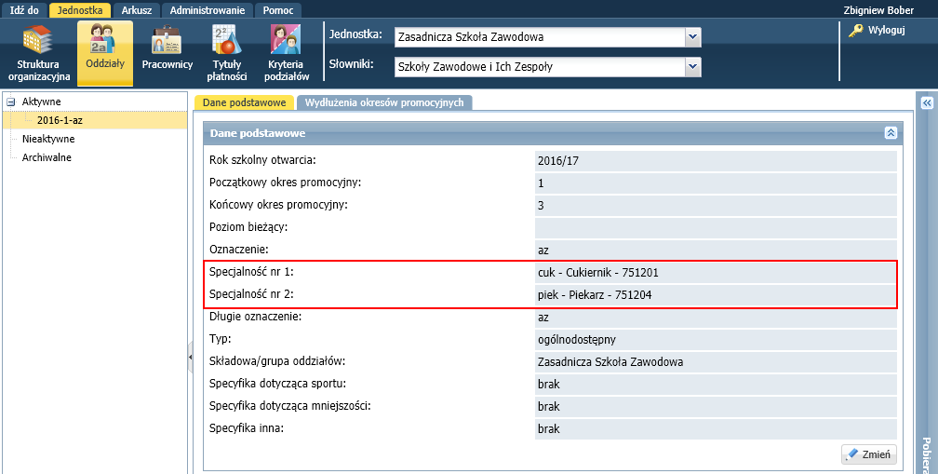Image resolution: width=938 pixels, height=474 pixels.
Task: Click Słowniki field Szkoły Zawodowe i Ich Zespoły
Action: (x=540, y=67)
